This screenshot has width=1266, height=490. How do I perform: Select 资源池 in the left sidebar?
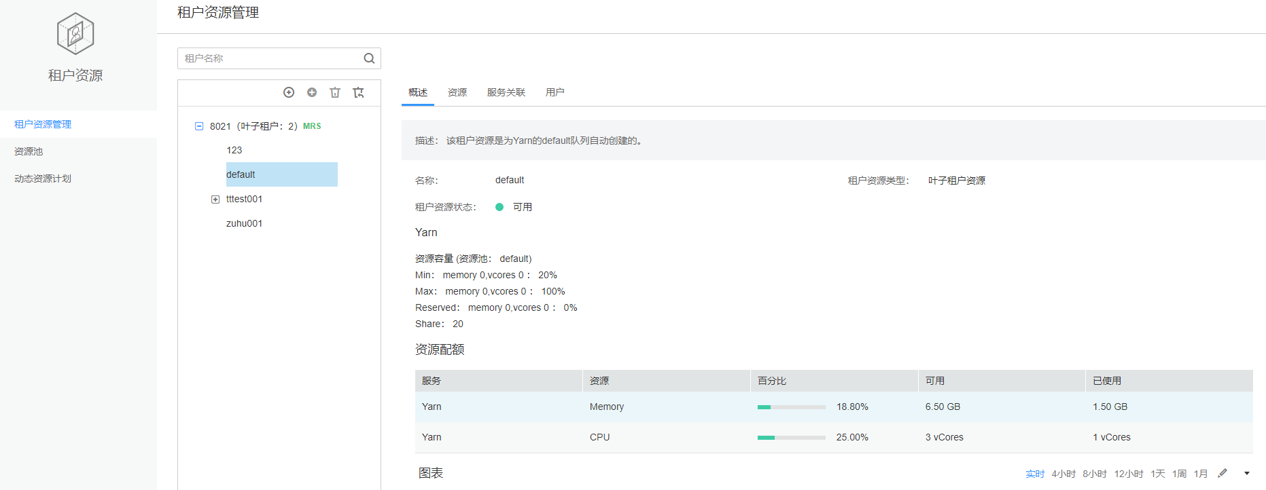tap(29, 151)
